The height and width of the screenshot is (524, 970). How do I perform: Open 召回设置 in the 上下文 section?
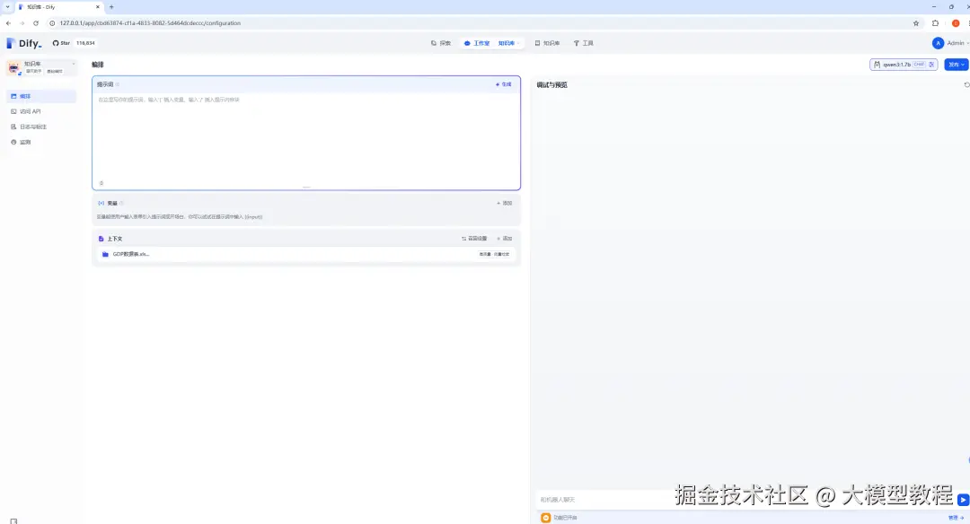(474, 239)
